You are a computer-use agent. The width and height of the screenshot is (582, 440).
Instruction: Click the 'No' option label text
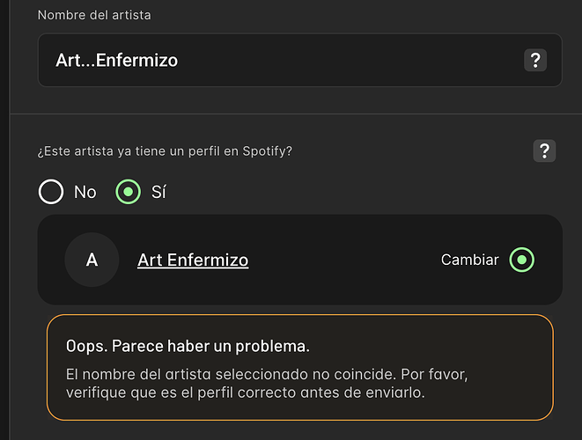tap(85, 192)
